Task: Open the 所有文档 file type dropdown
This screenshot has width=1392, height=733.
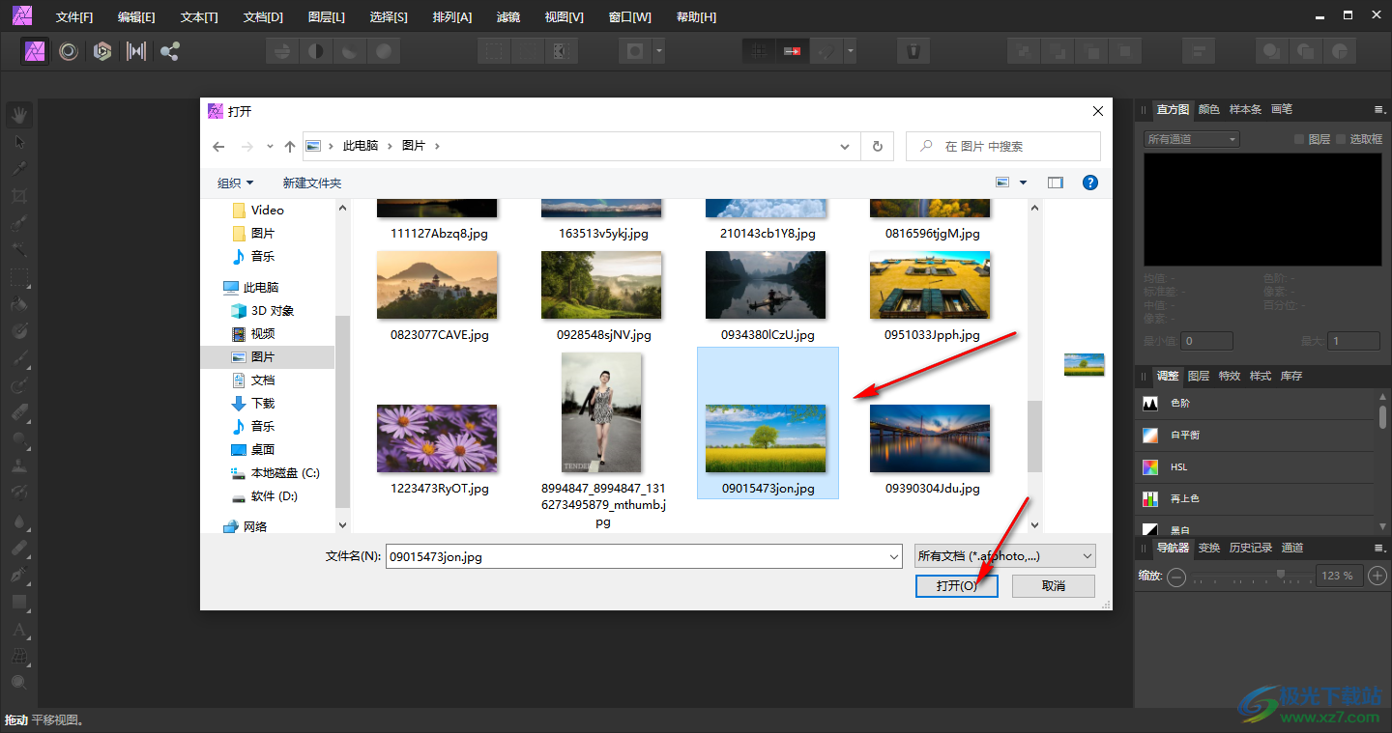Action: [x=1005, y=556]
